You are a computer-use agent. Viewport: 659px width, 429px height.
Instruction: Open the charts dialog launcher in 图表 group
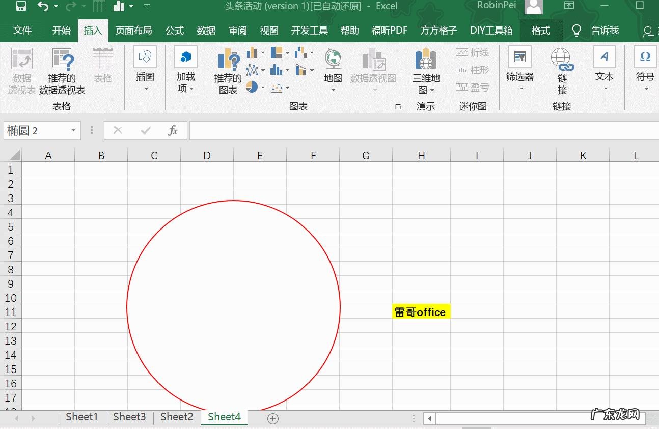pos(398,106)
